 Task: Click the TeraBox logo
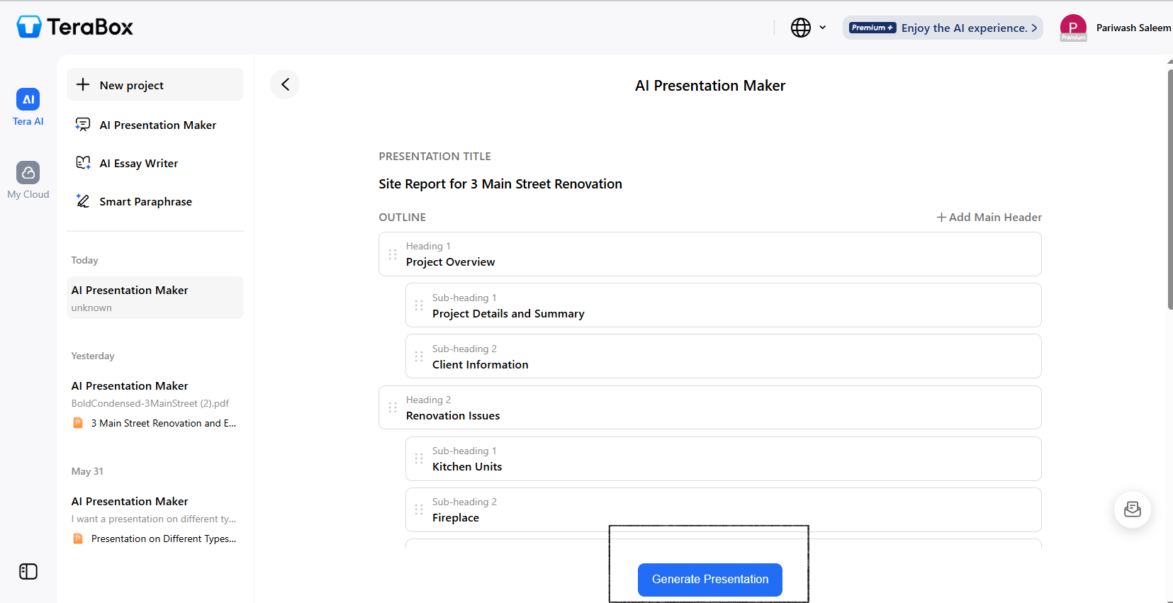tap(75, 27)
